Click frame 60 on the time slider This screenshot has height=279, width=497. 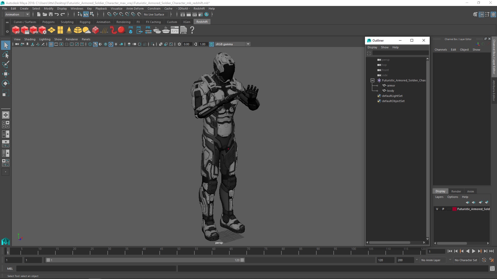[x=214, y=251]
